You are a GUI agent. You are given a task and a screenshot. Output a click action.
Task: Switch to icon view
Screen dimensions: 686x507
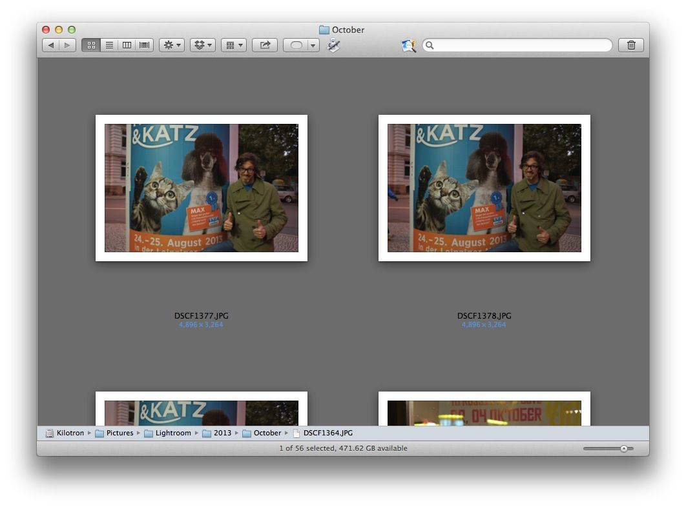(91, 45)
